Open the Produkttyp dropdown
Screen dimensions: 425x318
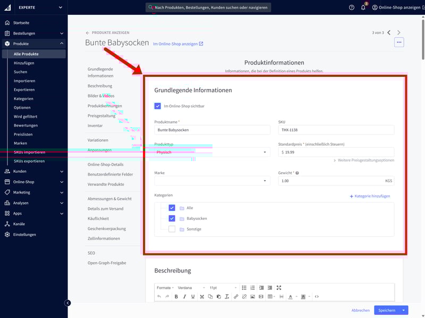[x=212, y=152]
